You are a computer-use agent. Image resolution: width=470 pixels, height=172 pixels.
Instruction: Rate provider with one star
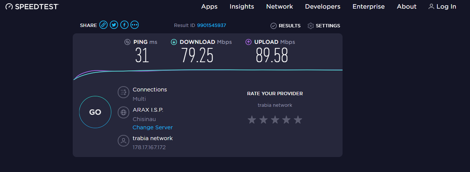pyautogui.click(x=252, y=120)
